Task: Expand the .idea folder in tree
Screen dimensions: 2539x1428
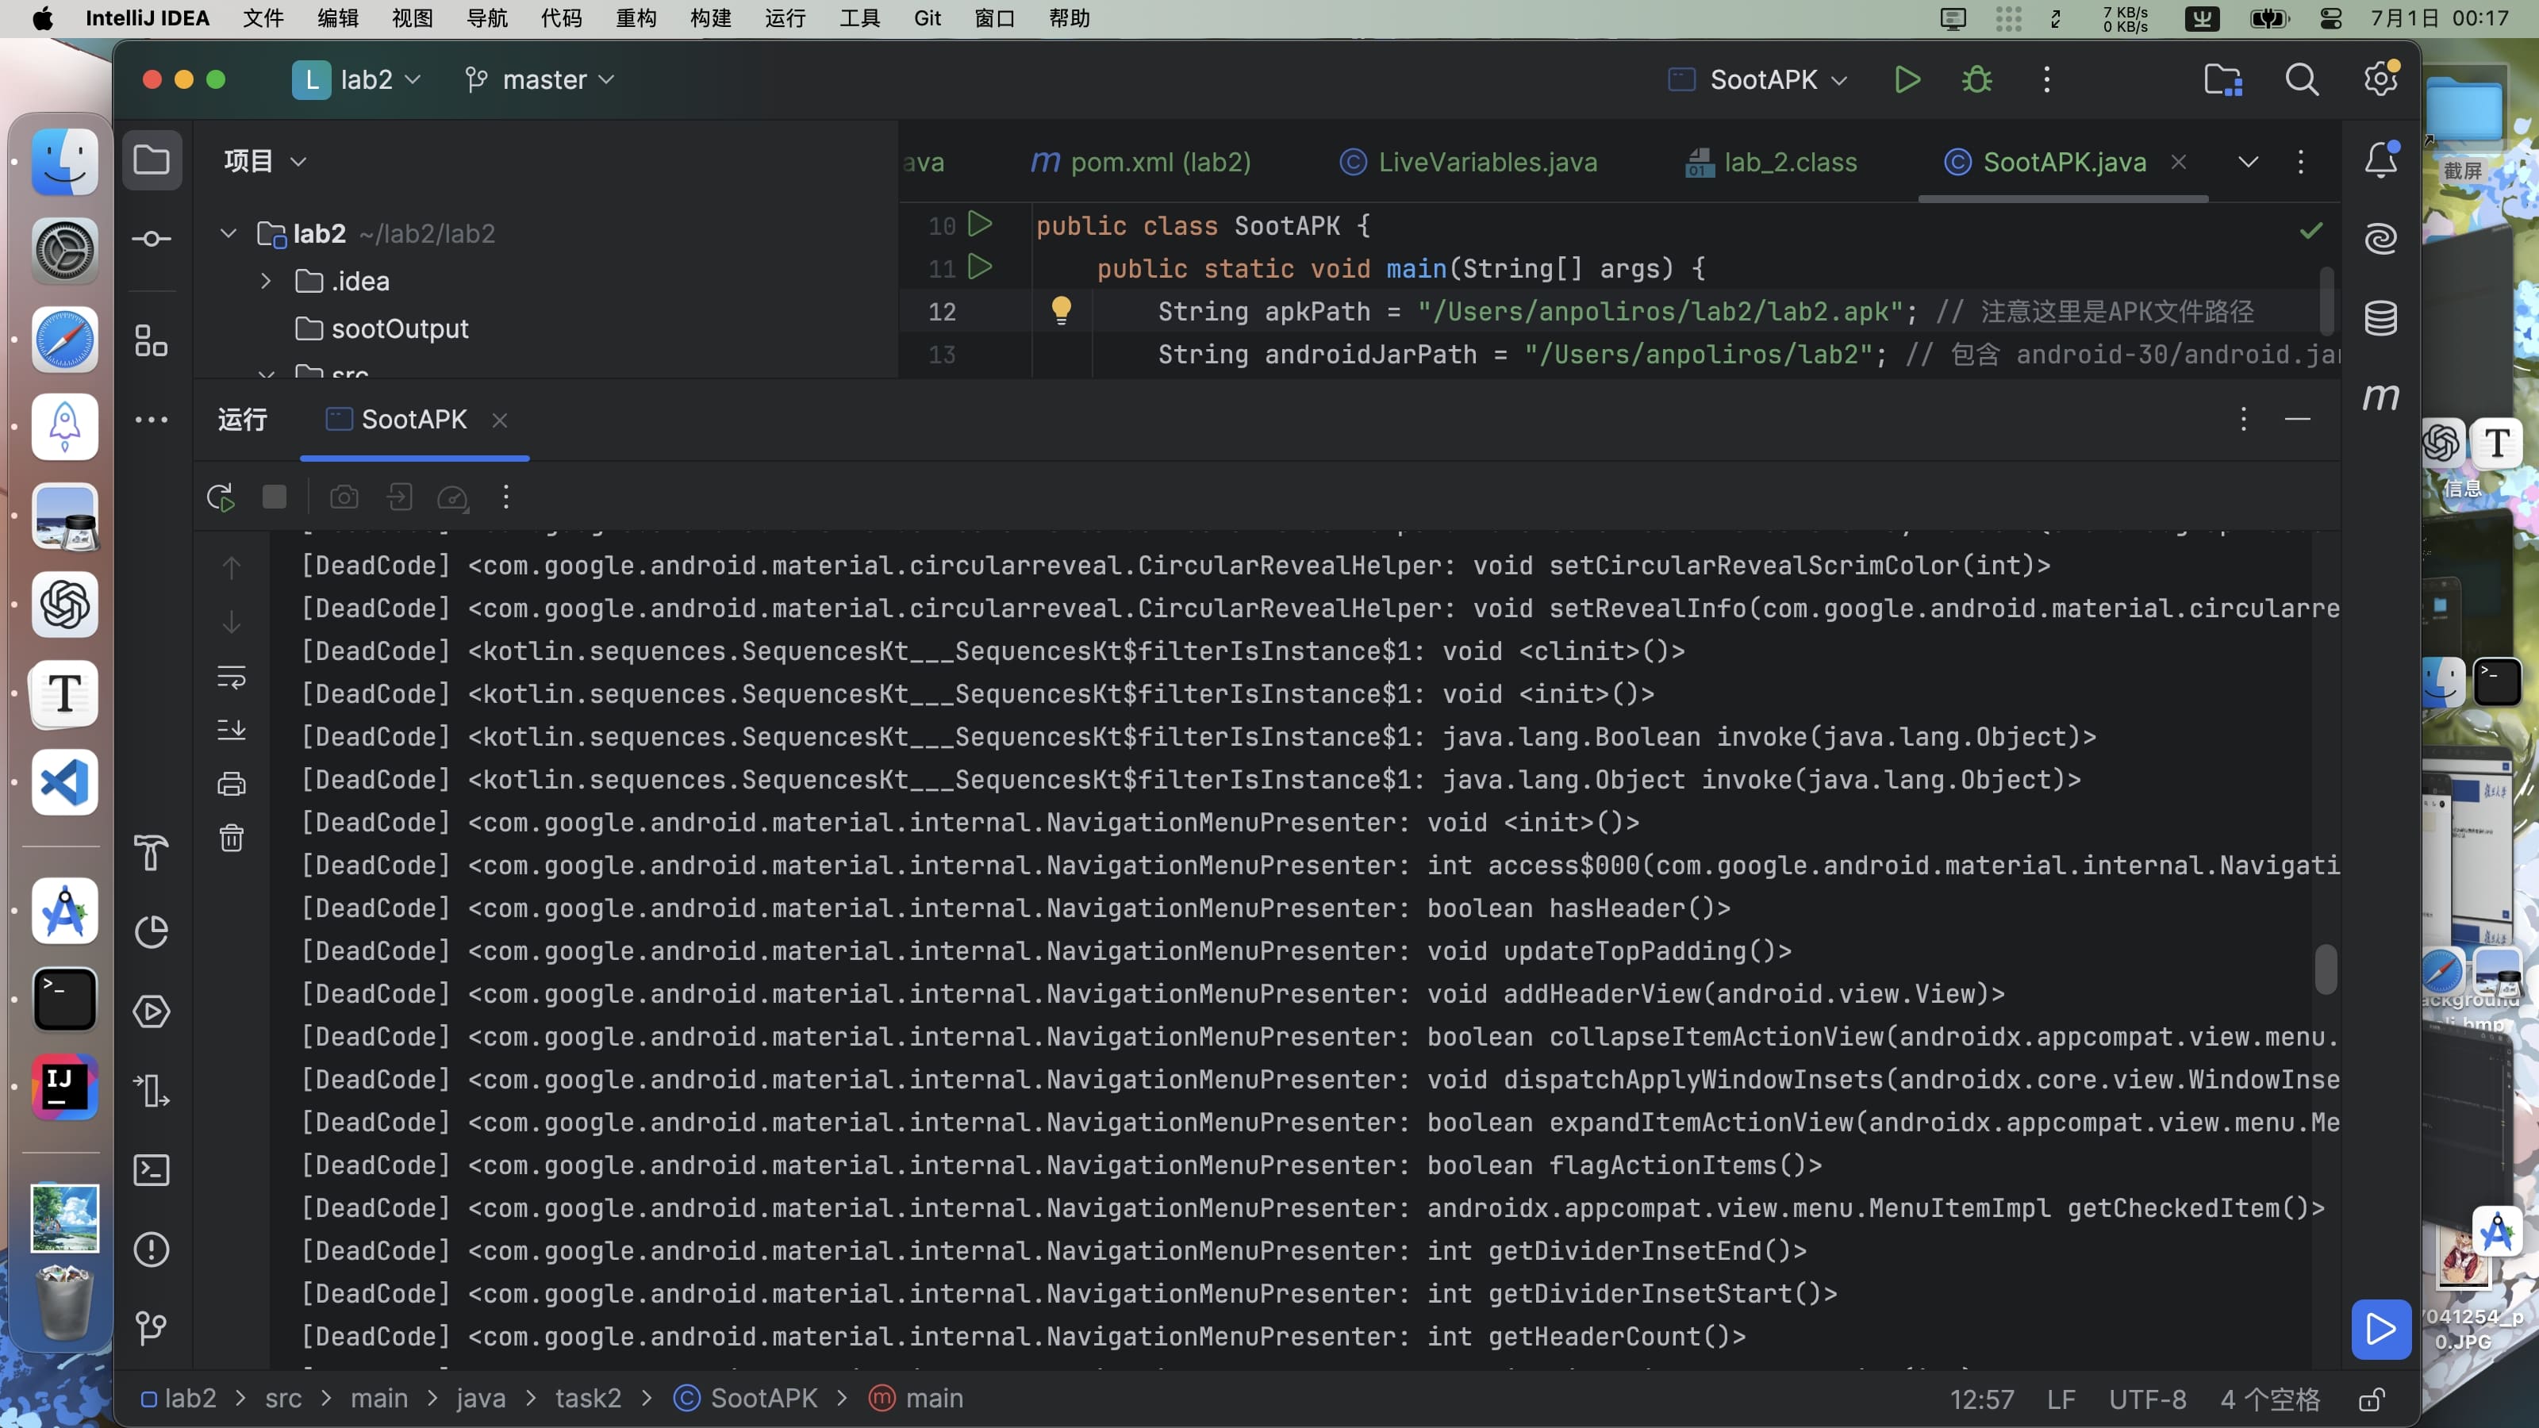Action: coord(265,282)
